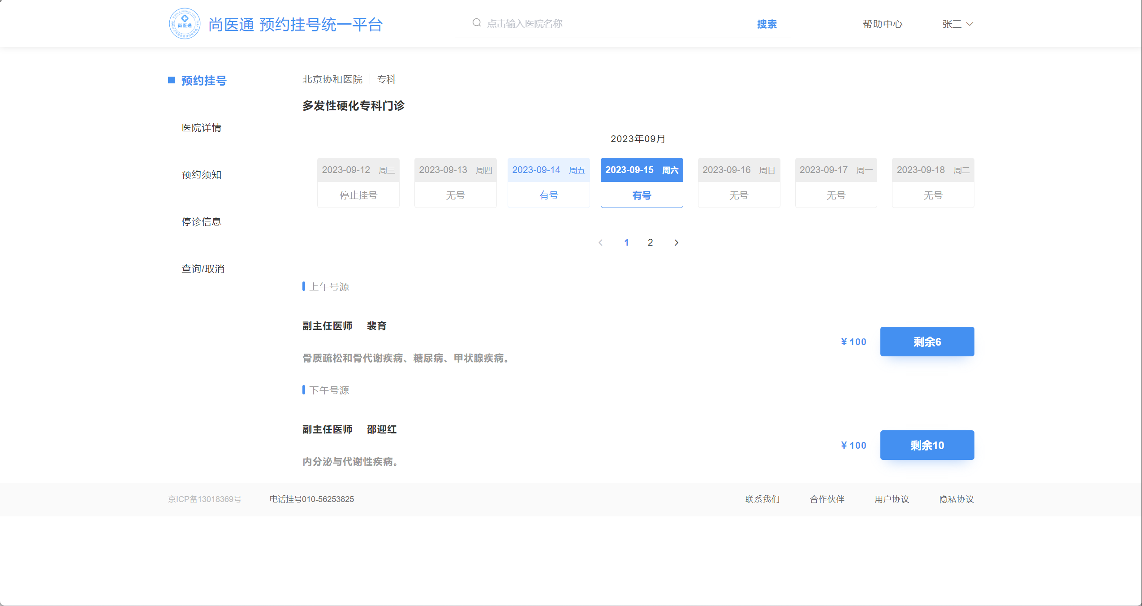The height and width of the screenshot is (606, 1142).
Task: Click the search magnifier icon
Action: 477,23
